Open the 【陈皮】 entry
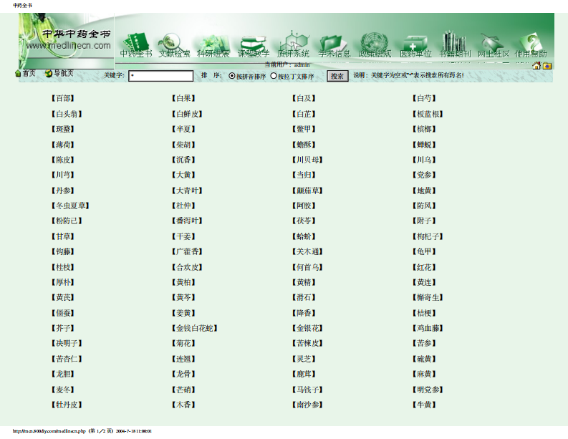 pyautogui.click(x=63, y=160)
